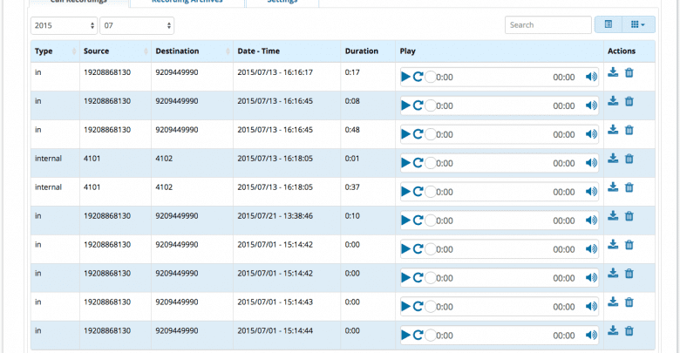Restart playback for the 15:14:43 recording
This screenshot has height=353, width=680.
pos(418,307)
